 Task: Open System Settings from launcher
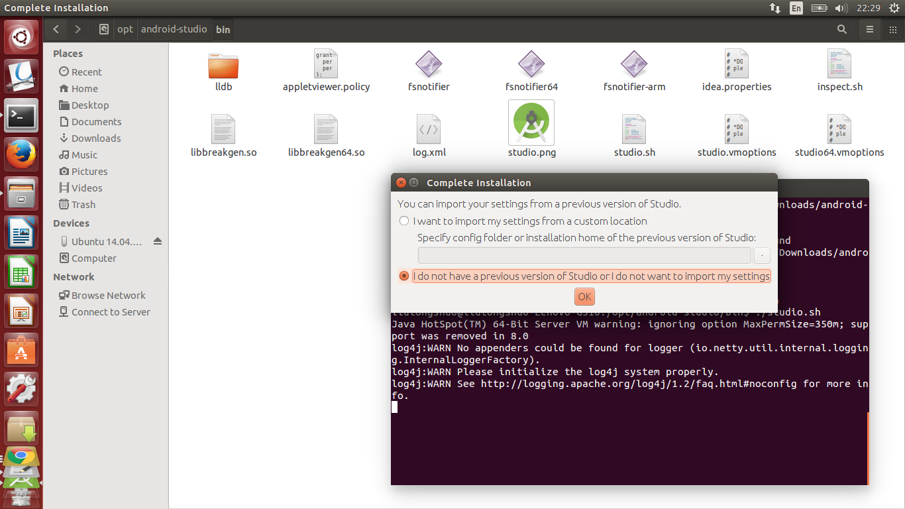[21, 388]
